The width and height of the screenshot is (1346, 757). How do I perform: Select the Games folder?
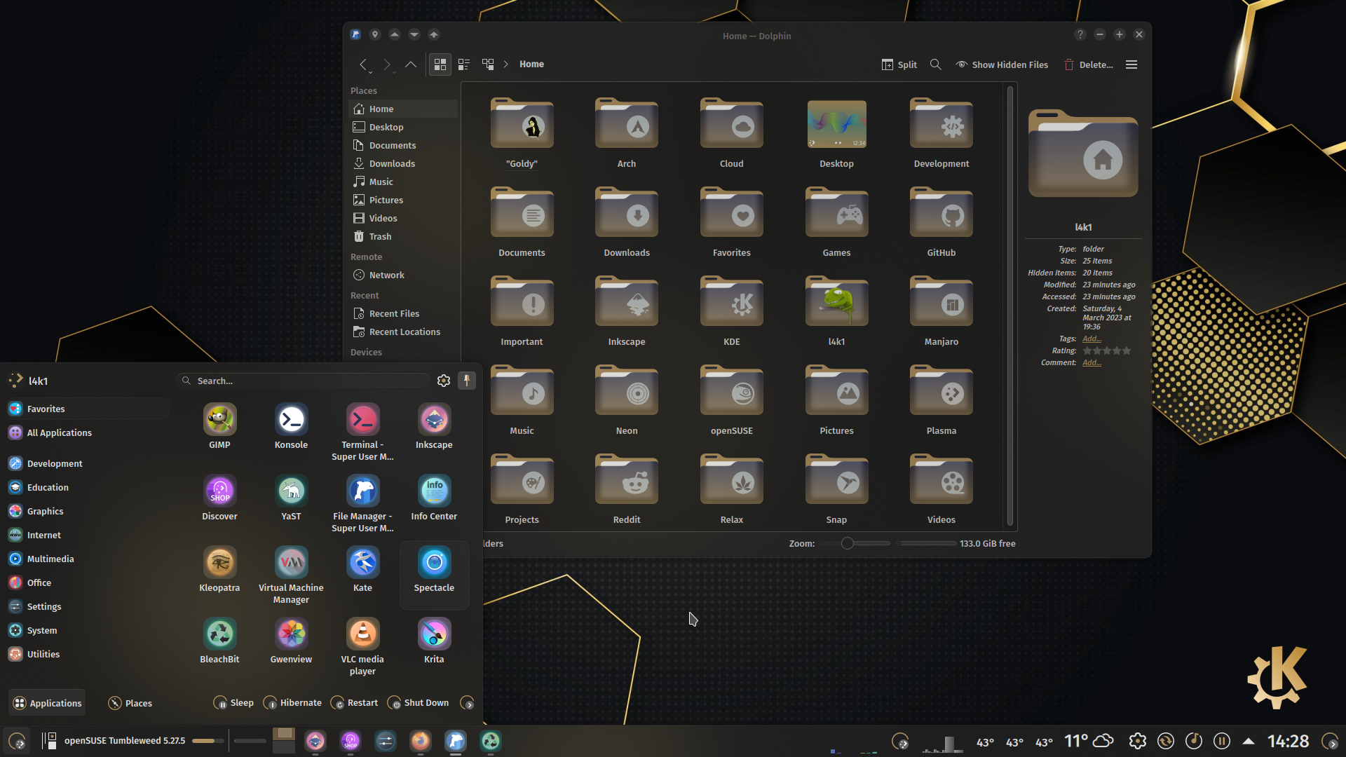tap(836, 222)
